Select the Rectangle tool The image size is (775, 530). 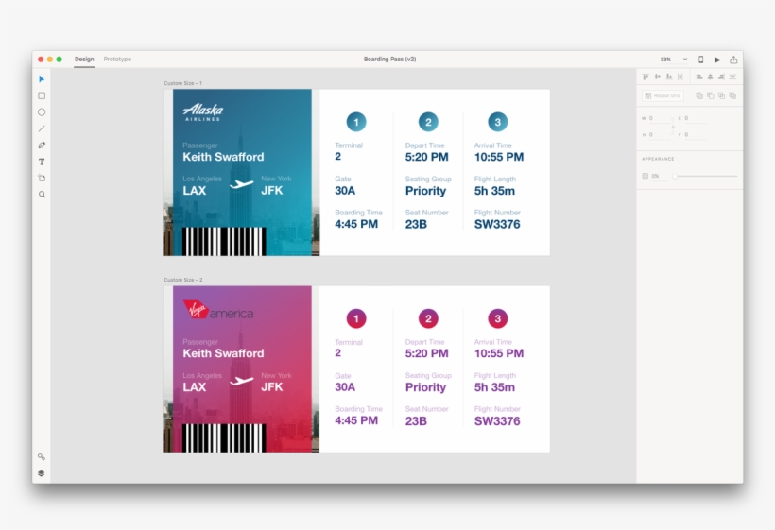click(42, 95)
